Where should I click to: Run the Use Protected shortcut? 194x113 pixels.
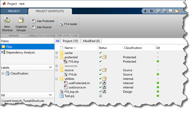tap(43, 21)
